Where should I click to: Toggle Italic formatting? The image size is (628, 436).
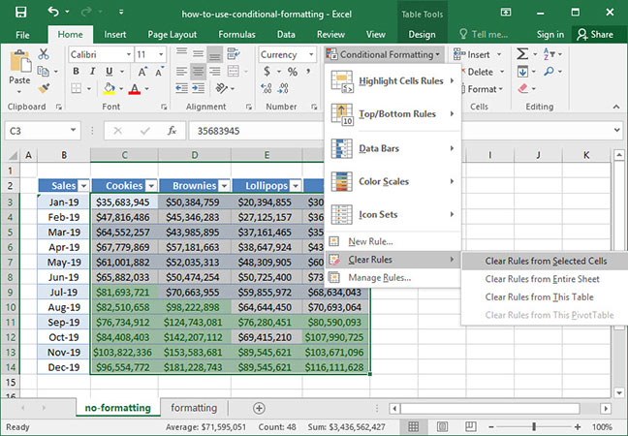[92, 72]
